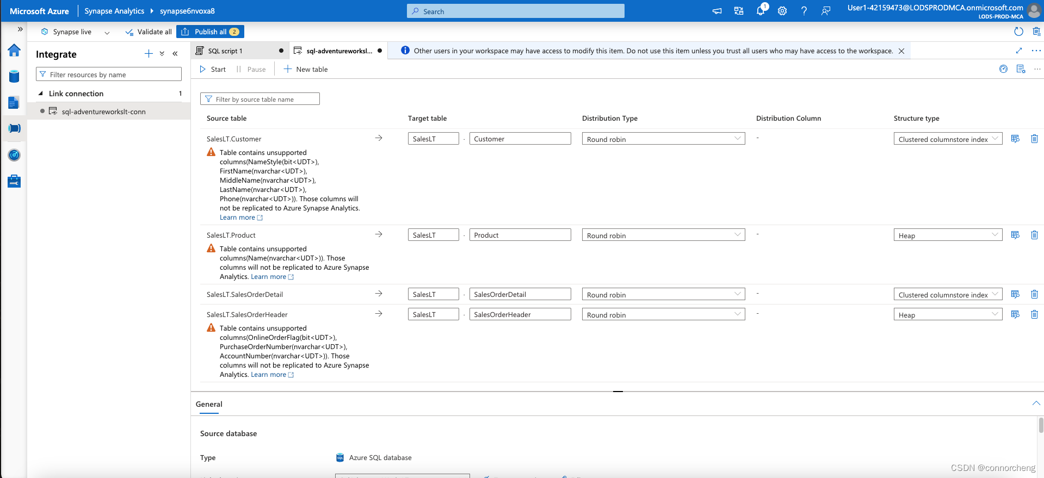
Task: Click the feedback person icon in header
Action: pos(826,11)
